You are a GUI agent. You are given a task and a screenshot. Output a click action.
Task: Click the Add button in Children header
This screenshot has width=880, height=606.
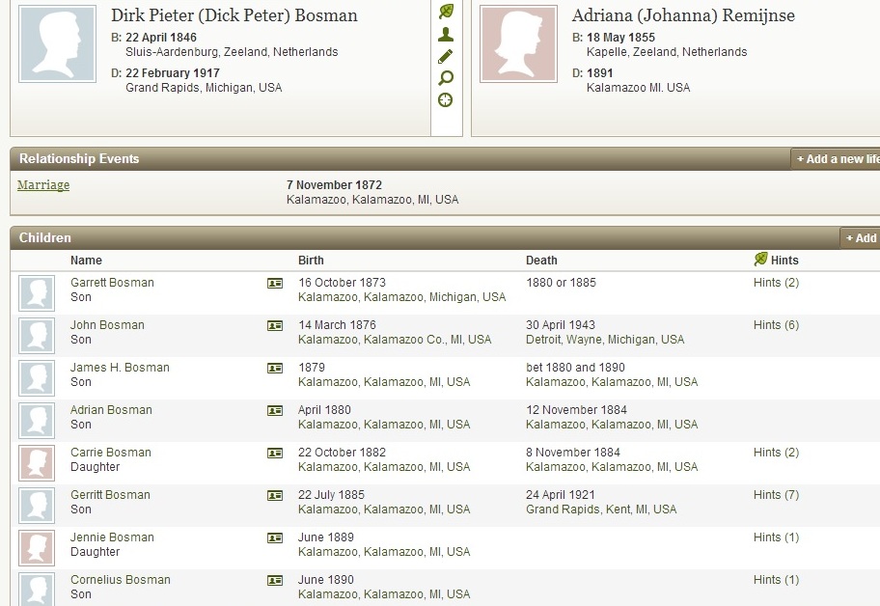click(860, 238)
